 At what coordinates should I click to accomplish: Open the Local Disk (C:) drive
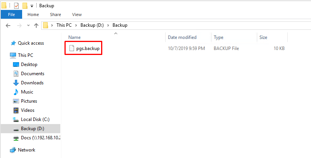pos(35,119)
